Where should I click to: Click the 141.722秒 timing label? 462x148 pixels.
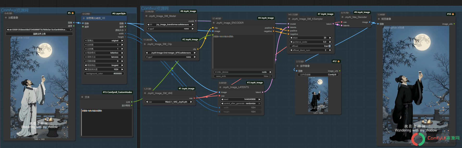tap(293, 15)
